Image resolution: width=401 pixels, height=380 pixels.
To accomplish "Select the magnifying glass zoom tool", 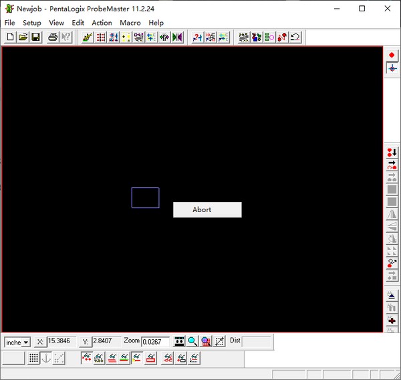I will pyautogui.click(x=192, y=342).
